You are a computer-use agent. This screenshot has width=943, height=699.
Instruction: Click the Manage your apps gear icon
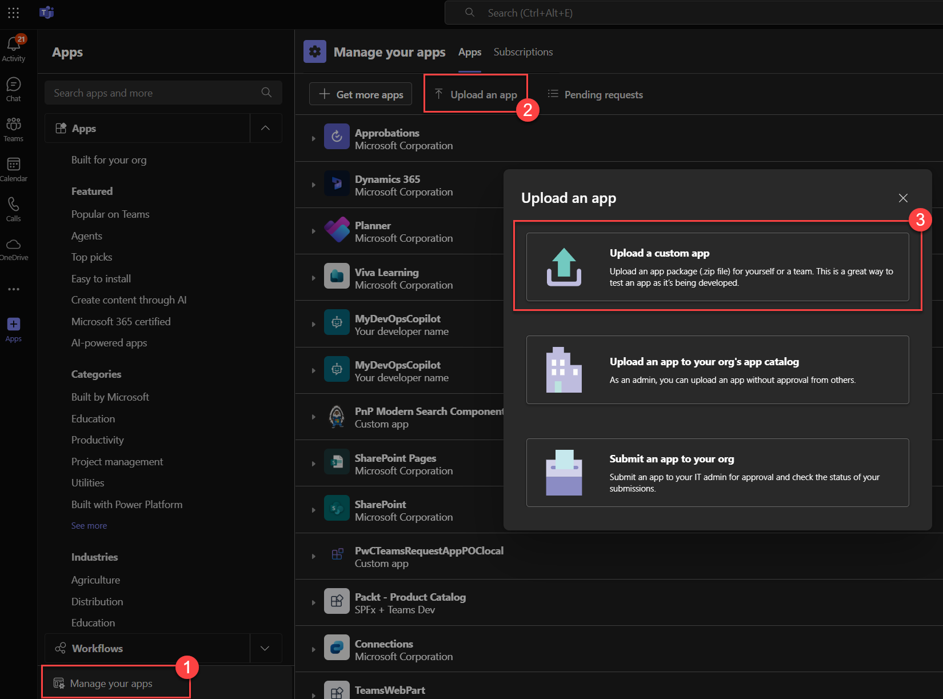tap(315, 52)
